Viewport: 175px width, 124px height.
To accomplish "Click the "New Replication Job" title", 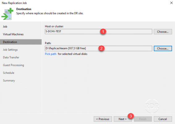I will [x=14, y=3].
